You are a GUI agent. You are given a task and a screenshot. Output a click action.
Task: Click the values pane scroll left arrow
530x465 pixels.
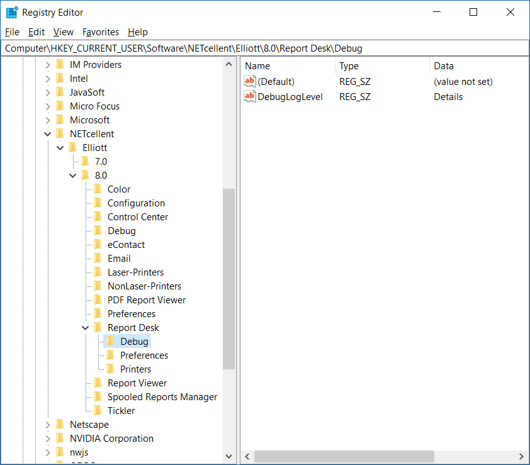tap(247, 457)
